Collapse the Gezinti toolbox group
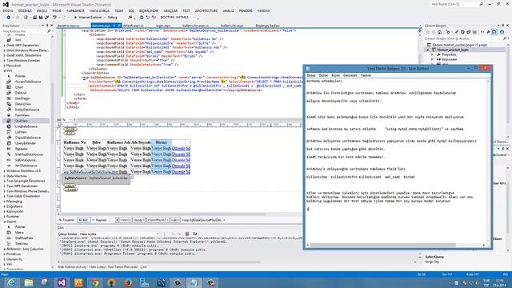The height and width of the screenshot is (288, 512). [x=5, y=222]
